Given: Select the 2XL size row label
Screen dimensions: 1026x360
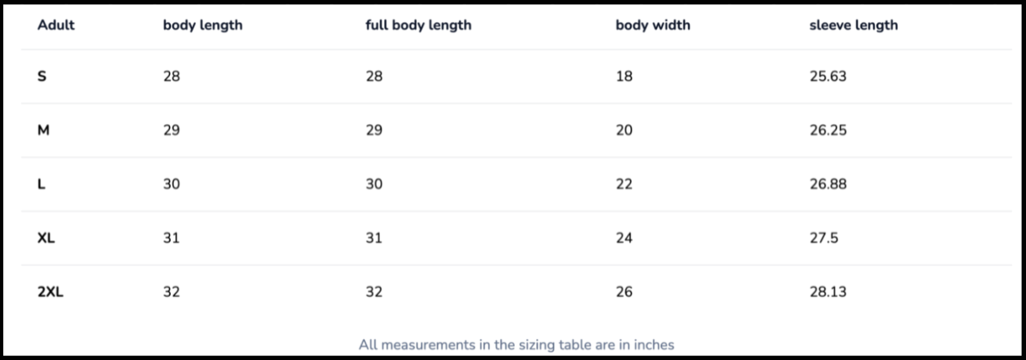Looking at the screenshot, I should [50, 292].
